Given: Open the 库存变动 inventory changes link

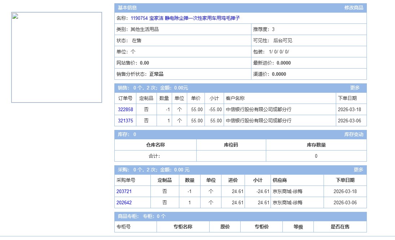Looking at the screenshot, I should point(354,135).
